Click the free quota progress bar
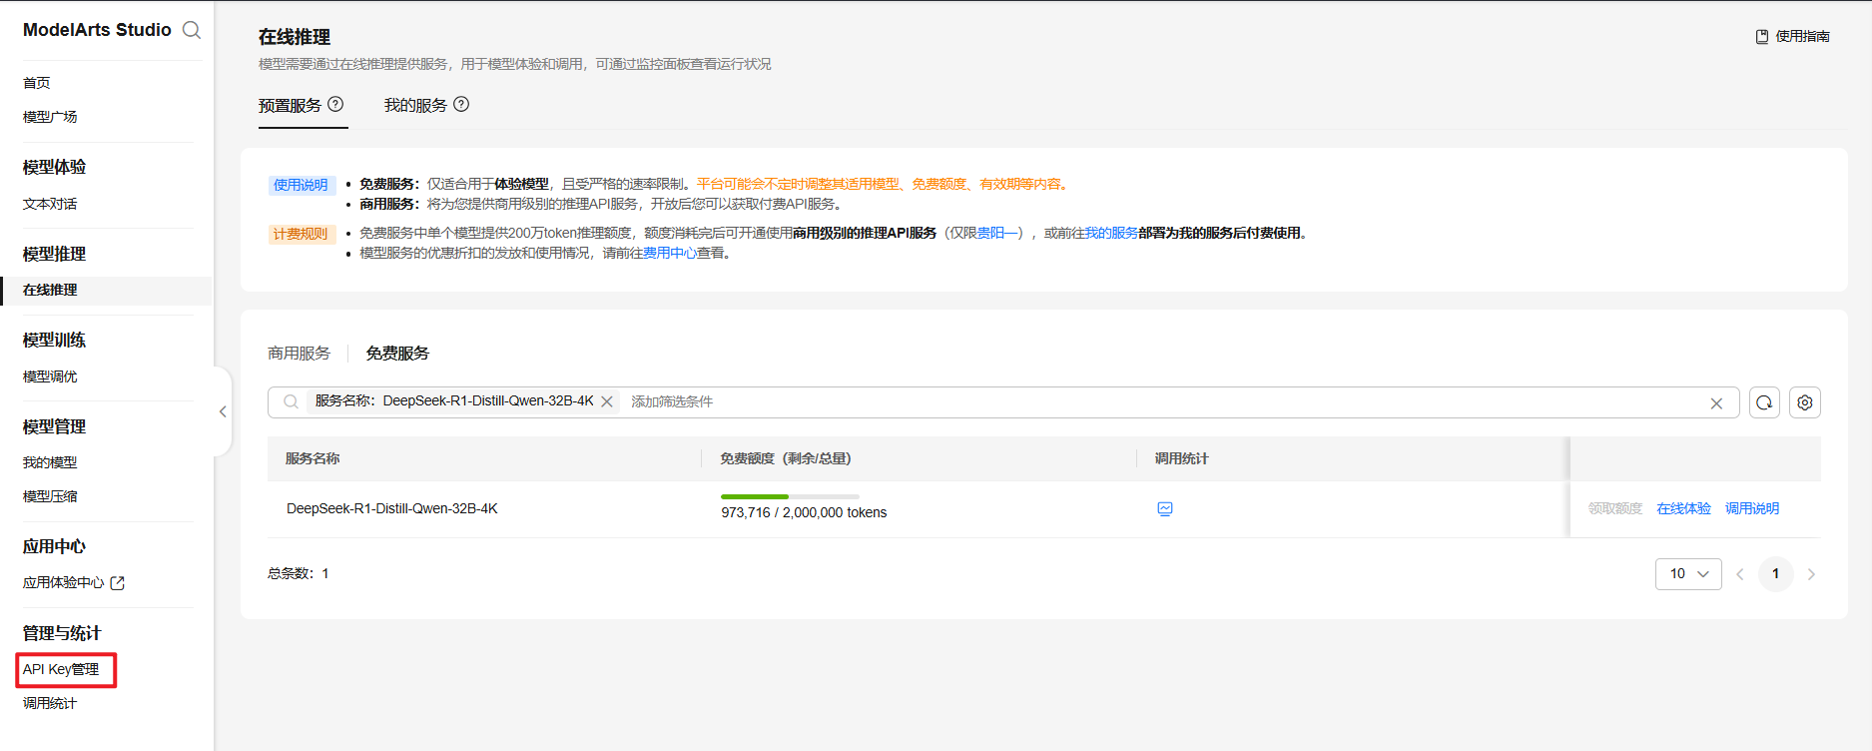 790,496
